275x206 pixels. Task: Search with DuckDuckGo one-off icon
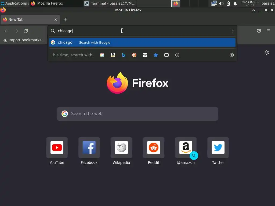pos(134,55)
